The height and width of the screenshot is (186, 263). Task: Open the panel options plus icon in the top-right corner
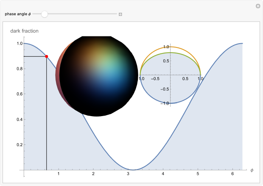click(x=257, y=6)
